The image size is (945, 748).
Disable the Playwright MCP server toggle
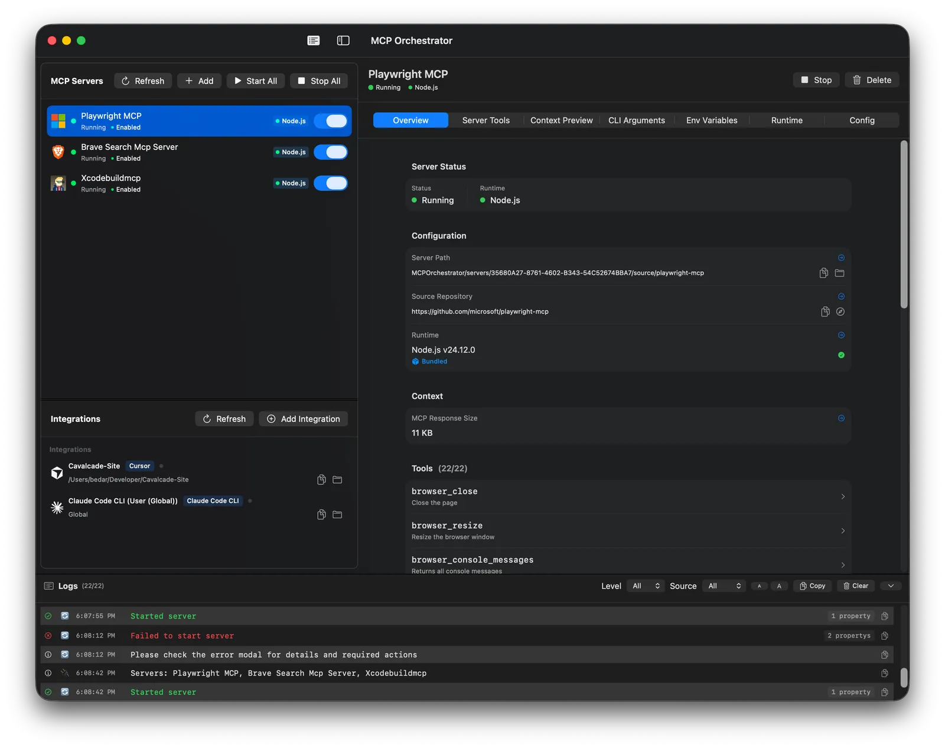pyautogui.click(x=331, y=121)
